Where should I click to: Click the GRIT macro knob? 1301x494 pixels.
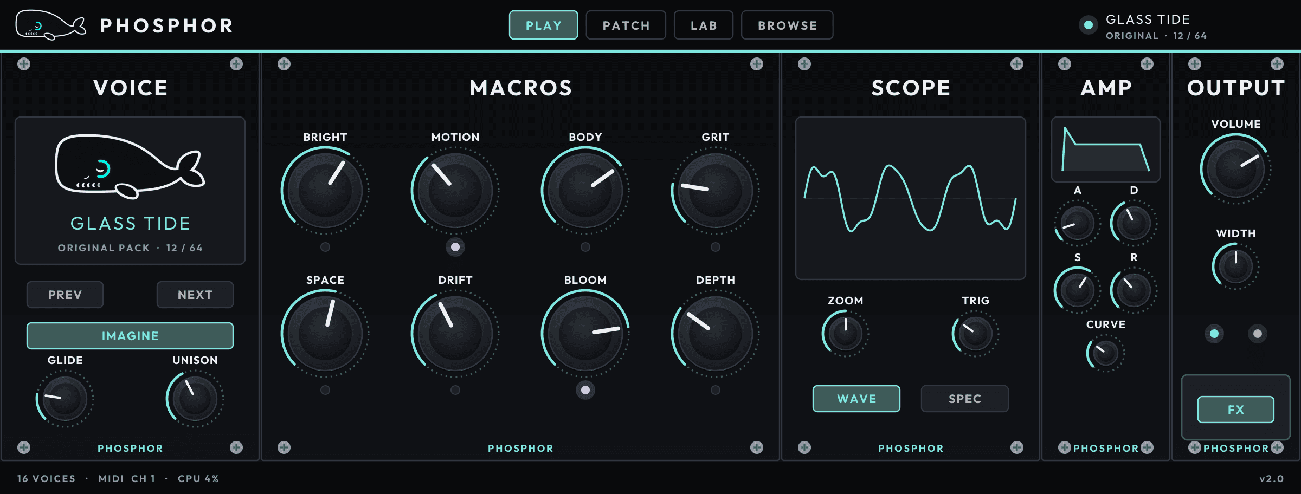click(x=716, y=191)
